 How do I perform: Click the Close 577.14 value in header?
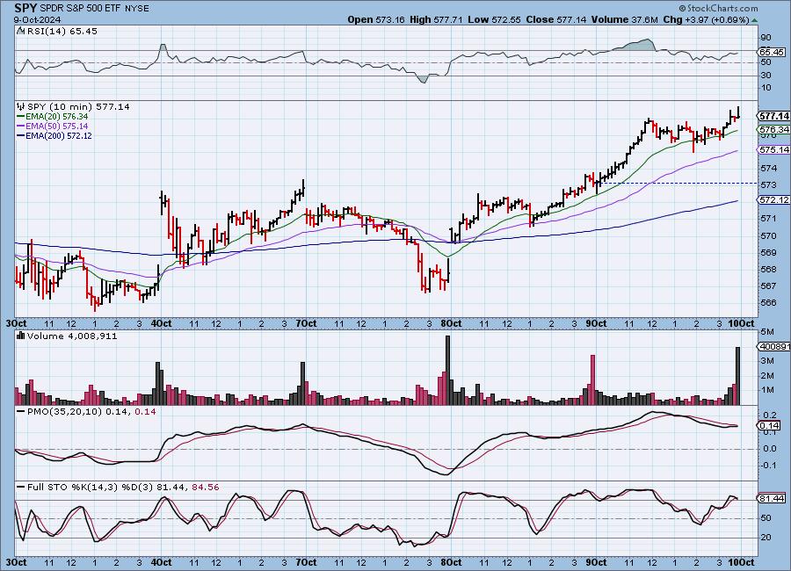point(556,19)
